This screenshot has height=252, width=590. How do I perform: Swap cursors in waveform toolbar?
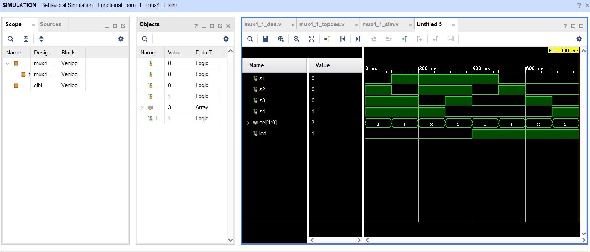[x=451, y=39]
